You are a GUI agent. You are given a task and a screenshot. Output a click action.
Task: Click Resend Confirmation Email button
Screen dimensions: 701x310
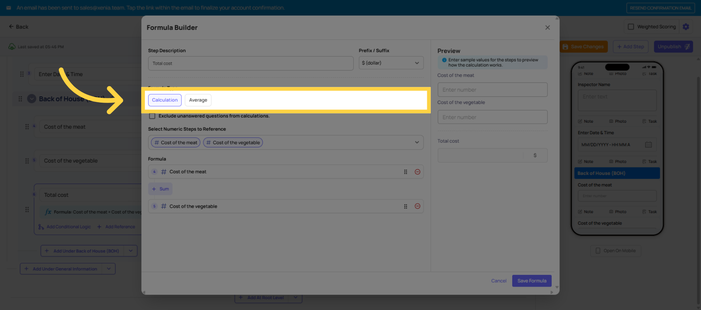660,8
